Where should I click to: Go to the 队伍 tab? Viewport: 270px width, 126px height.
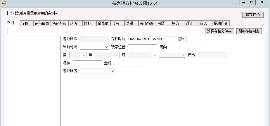tap(75, 24)
